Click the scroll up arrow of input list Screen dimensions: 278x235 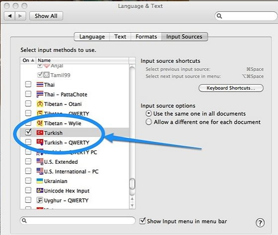132,199
